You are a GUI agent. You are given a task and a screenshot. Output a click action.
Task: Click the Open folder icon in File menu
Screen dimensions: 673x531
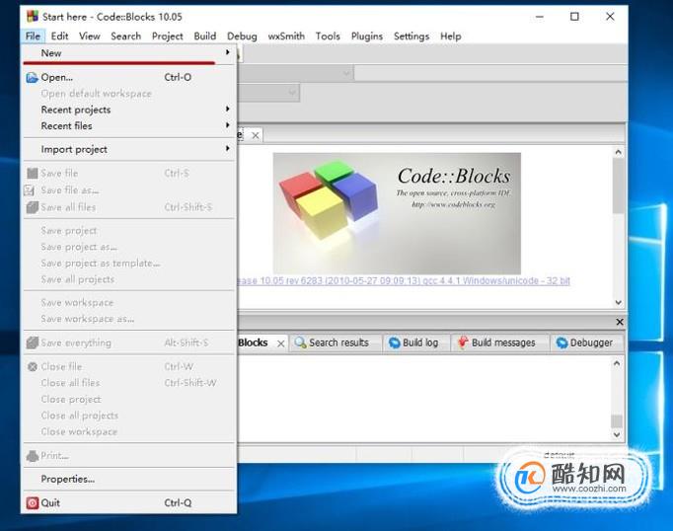[33, 78]
